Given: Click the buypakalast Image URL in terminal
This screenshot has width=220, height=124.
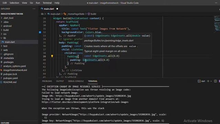Looking at the screenshot, I should [x=93, y=96].
